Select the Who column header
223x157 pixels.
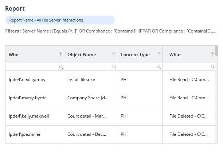coord(14,55)
